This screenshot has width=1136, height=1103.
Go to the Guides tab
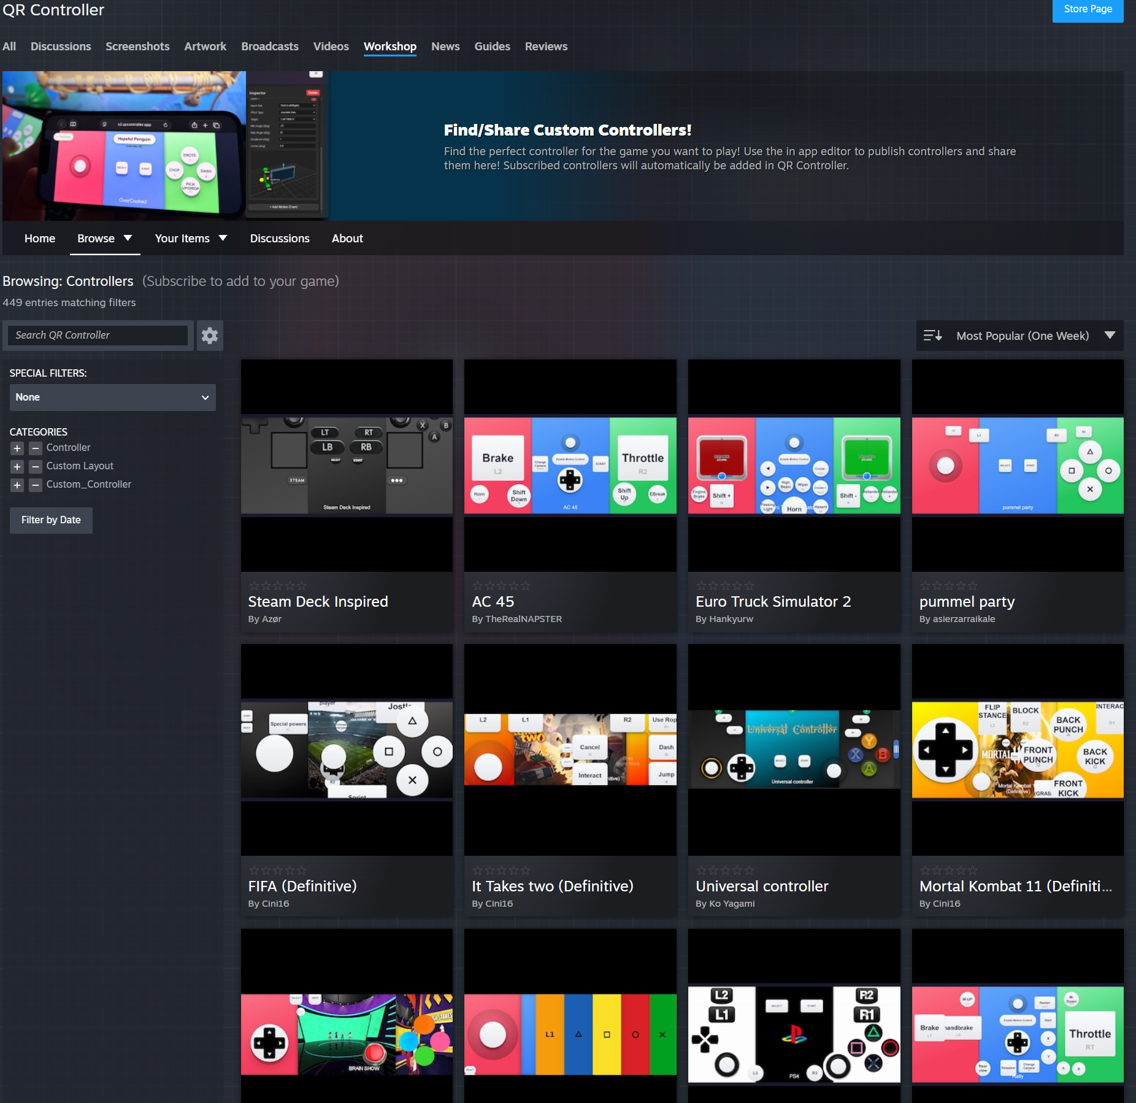[x=492, y=47]
